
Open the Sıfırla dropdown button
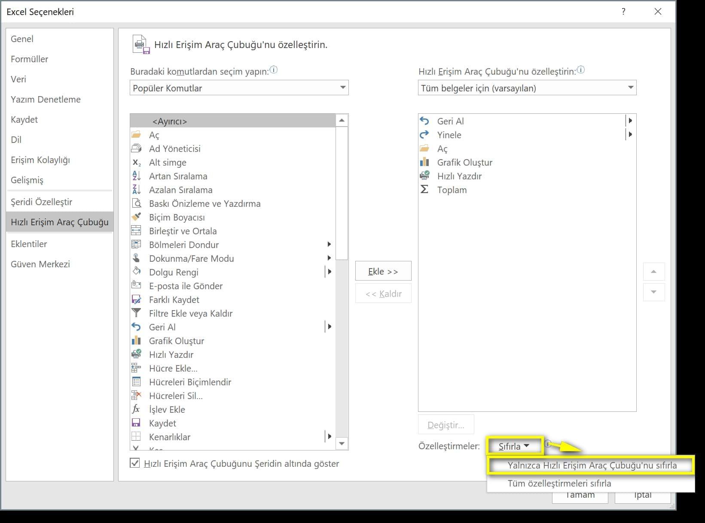click(514, 446)
